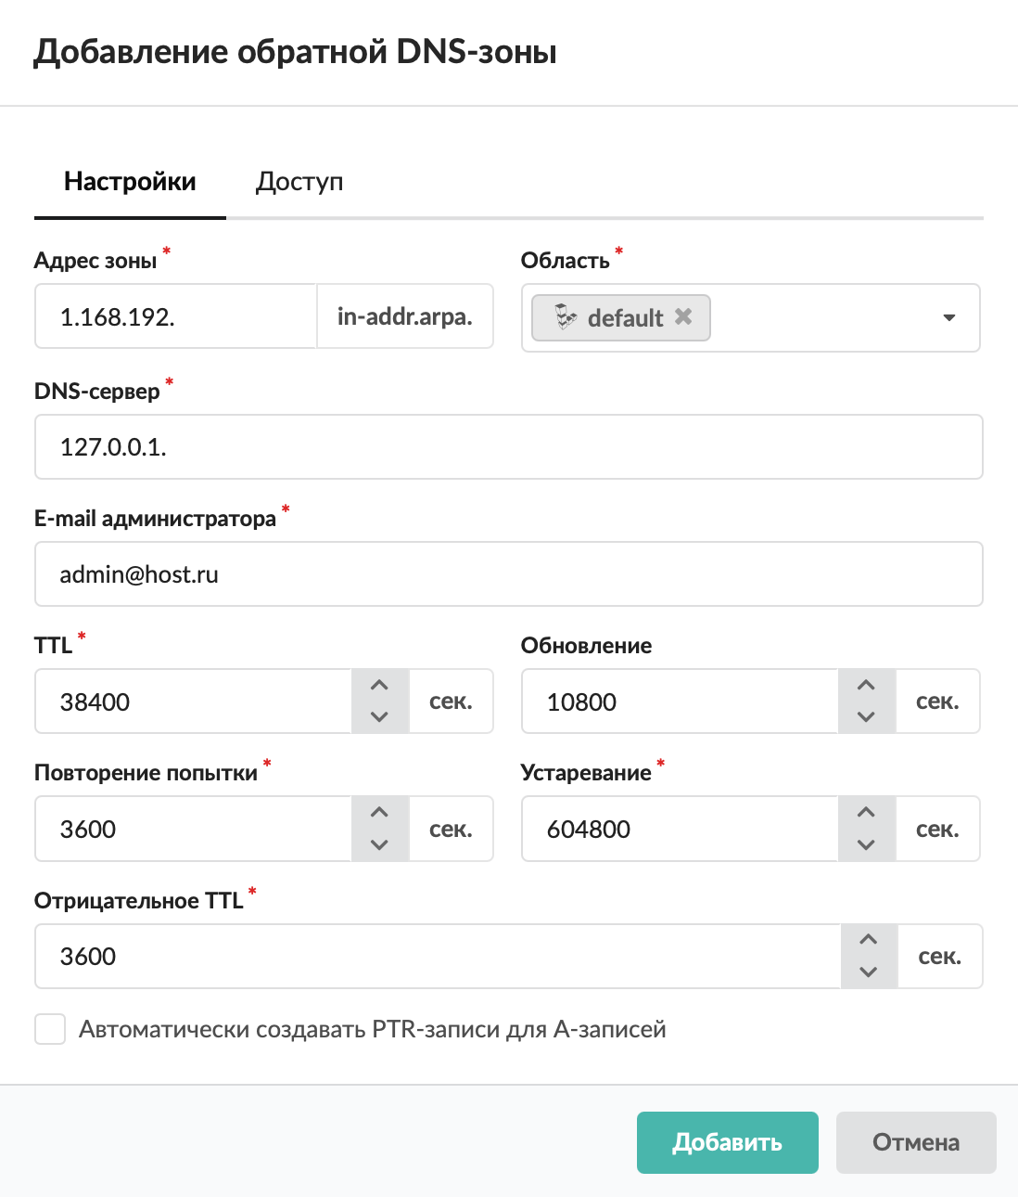
Task: Enable automatic PTR record creation checkbox
Action: 50,1029
